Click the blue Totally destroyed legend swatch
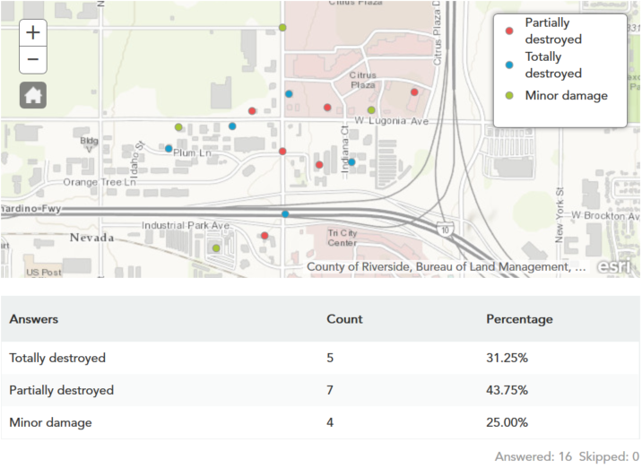The height and width of the screenshot is (468, 642). coord(509,65)
